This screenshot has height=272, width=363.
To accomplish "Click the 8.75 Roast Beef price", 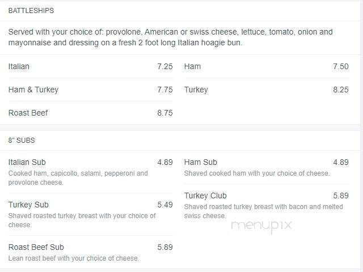I will coord(165,113).
